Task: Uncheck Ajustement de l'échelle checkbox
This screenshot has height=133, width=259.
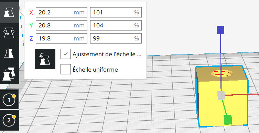Action: pos(66,54)
